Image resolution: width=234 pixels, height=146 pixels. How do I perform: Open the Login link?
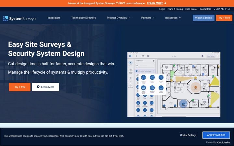tap(162, 9)
